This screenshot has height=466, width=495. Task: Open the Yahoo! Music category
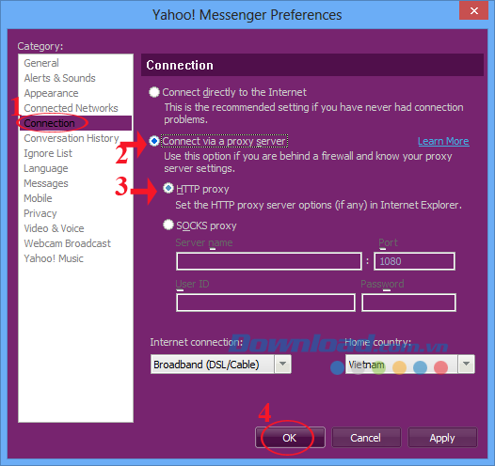click(x=54, y=258)
